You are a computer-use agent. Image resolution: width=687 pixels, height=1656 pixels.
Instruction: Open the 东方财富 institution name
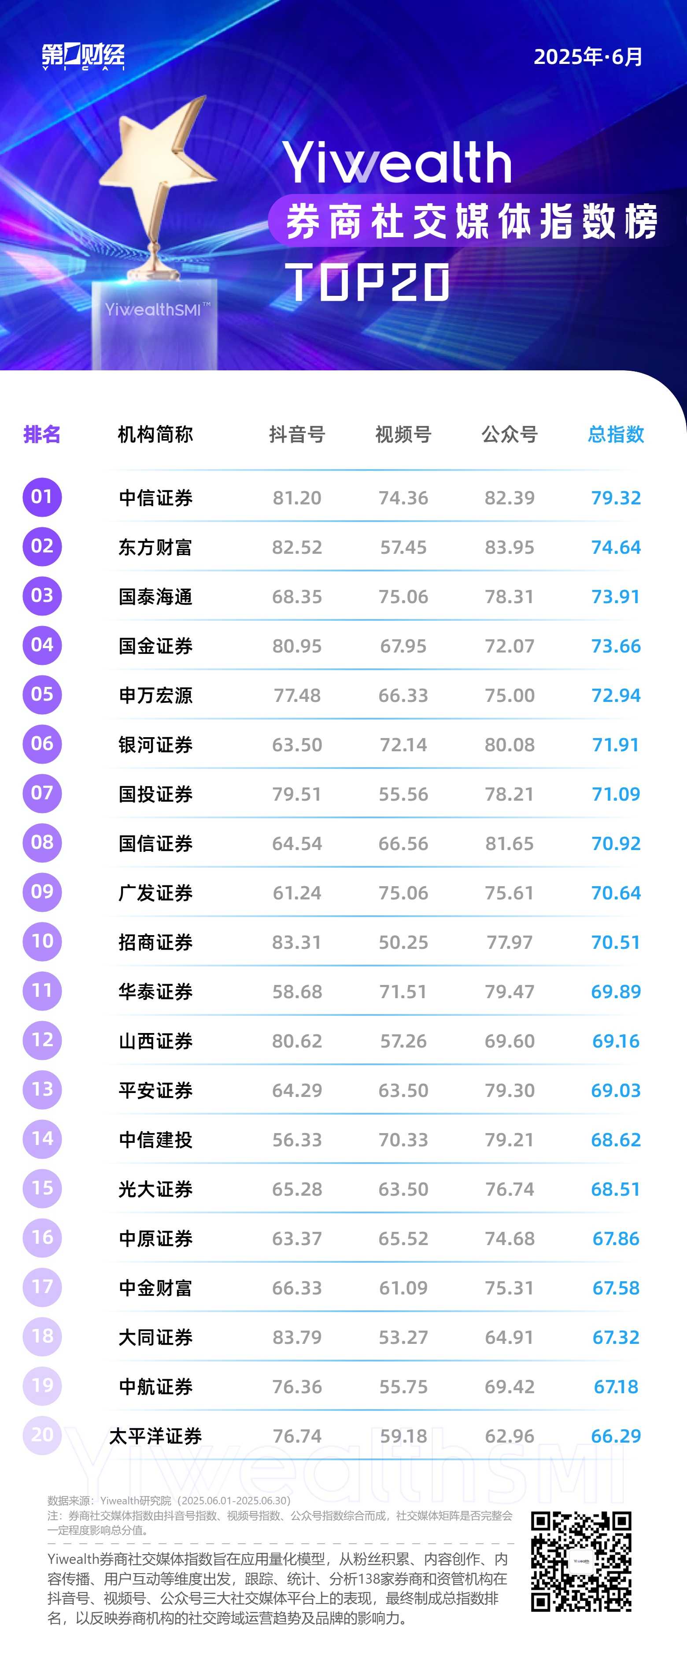click(x=155, y=547)
